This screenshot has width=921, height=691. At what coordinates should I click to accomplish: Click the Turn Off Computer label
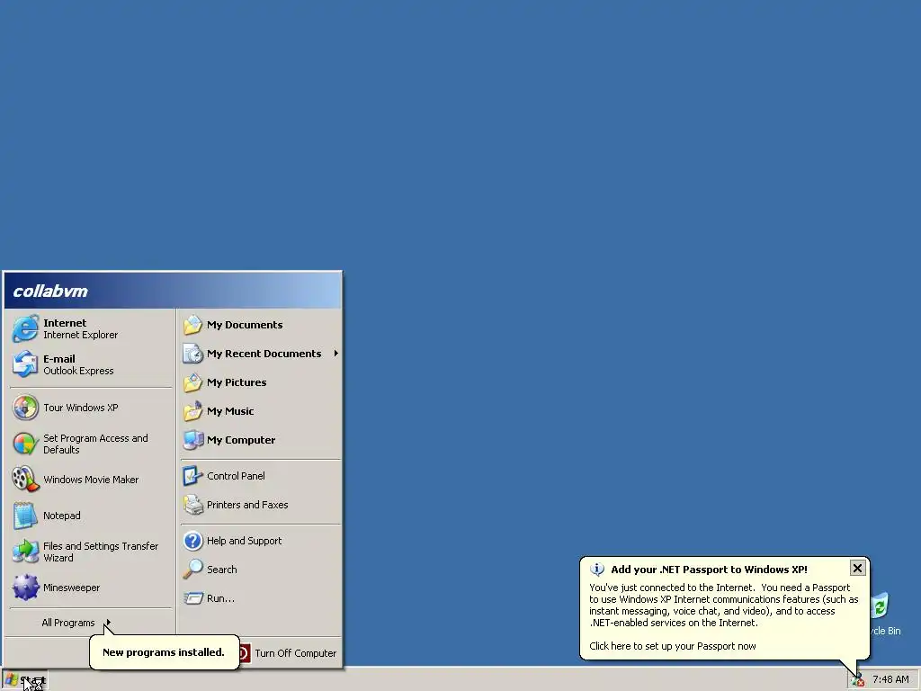coord(295,653)
